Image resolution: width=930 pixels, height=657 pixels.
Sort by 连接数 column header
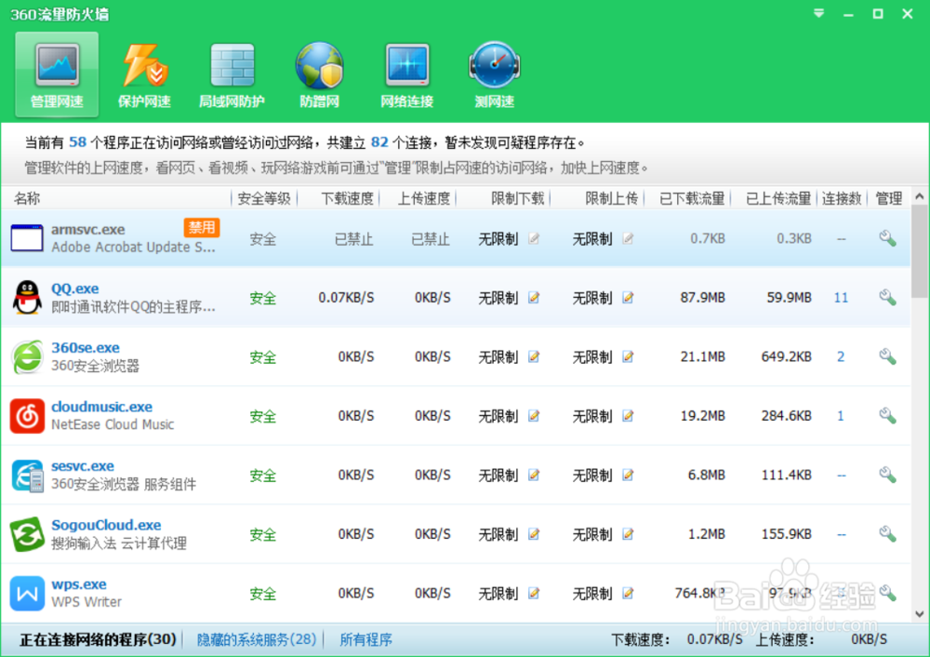coord(841,198)
